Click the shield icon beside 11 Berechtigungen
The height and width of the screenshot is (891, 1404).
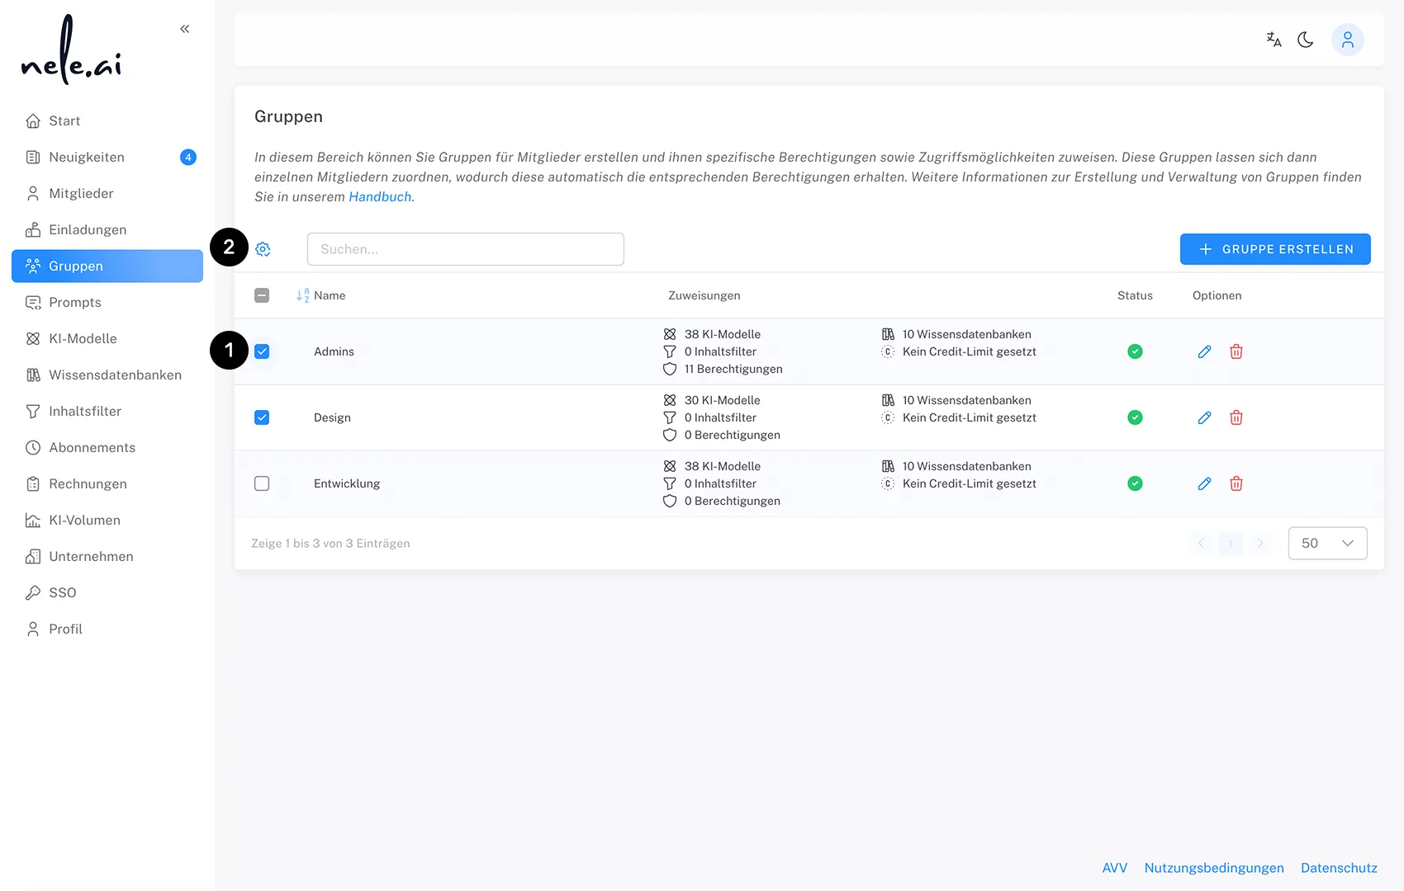(x=670, y=369)
